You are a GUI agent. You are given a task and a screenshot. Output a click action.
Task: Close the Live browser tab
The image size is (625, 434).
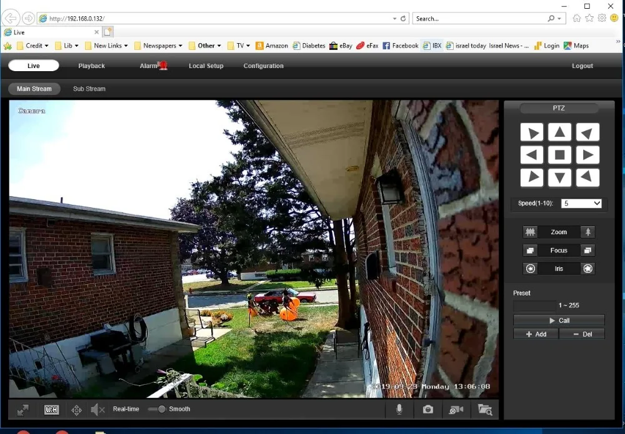pos(96,32)
